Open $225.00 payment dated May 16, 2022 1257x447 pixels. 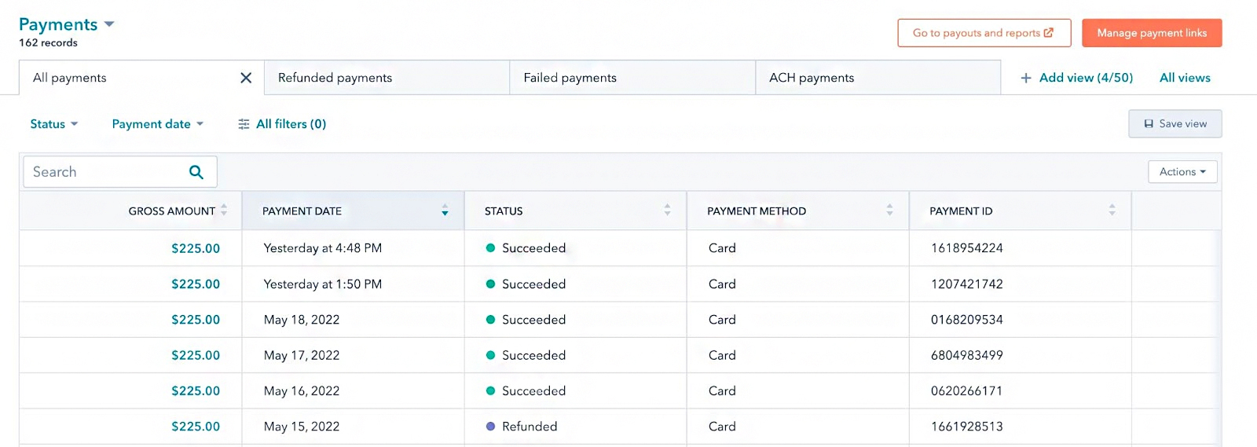pos(196,391)
